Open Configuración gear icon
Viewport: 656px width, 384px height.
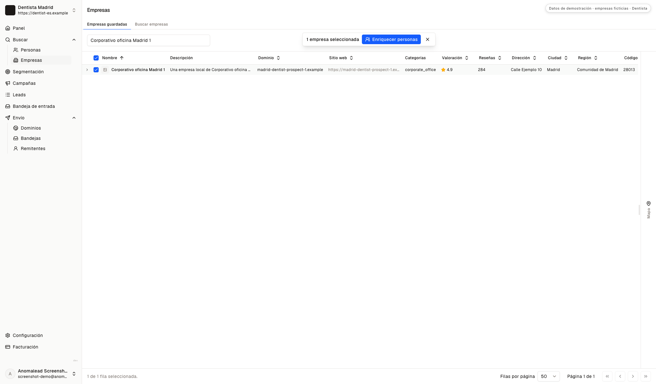tap(8, 335)
